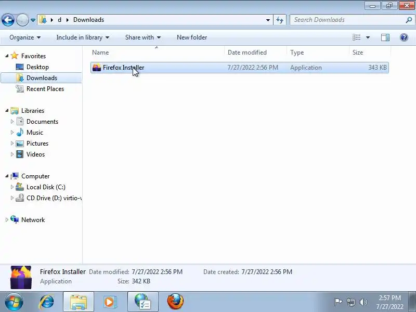Collapse the Favorites section
This screenshot has width=416, height=312.
point(7,56)
